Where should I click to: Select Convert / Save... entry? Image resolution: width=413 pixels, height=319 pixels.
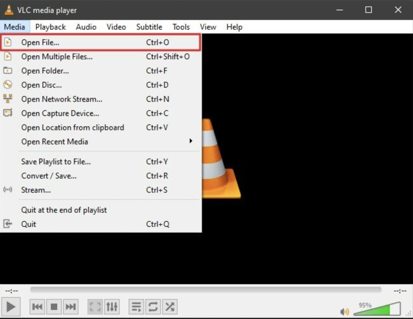coord(101,176)
